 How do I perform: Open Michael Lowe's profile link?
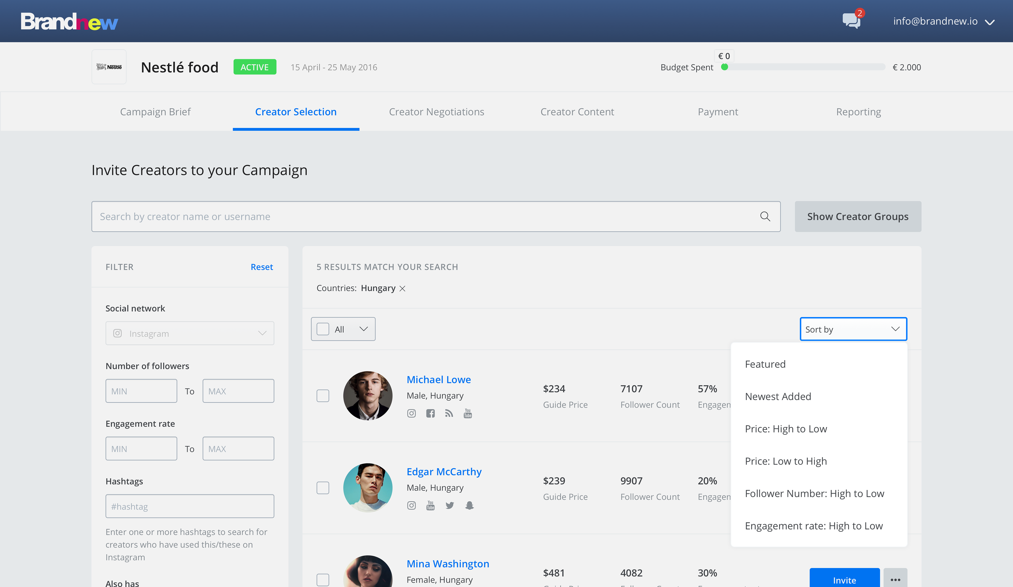pos(438,380)
